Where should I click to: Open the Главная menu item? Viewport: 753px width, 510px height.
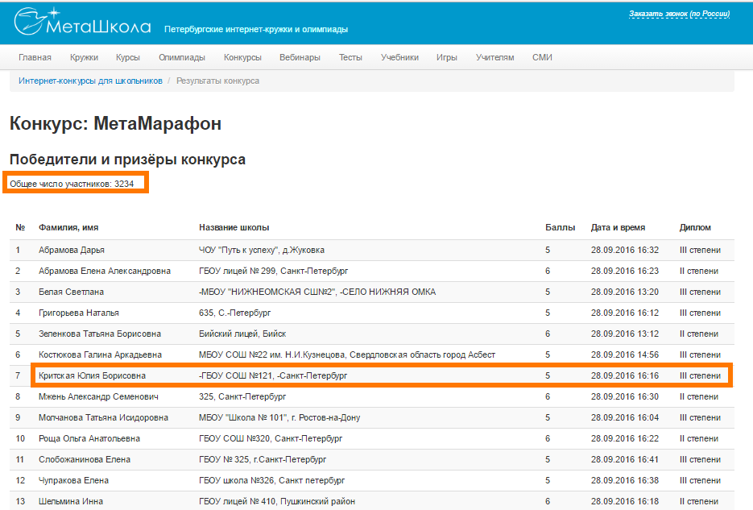[x=35, y=57]
